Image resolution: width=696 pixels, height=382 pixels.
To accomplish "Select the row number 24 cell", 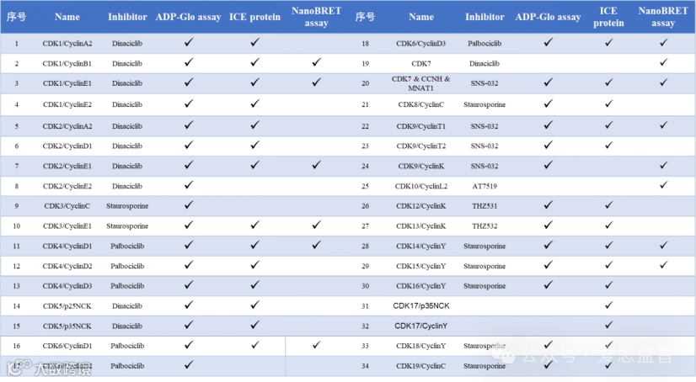I will 365,165.
